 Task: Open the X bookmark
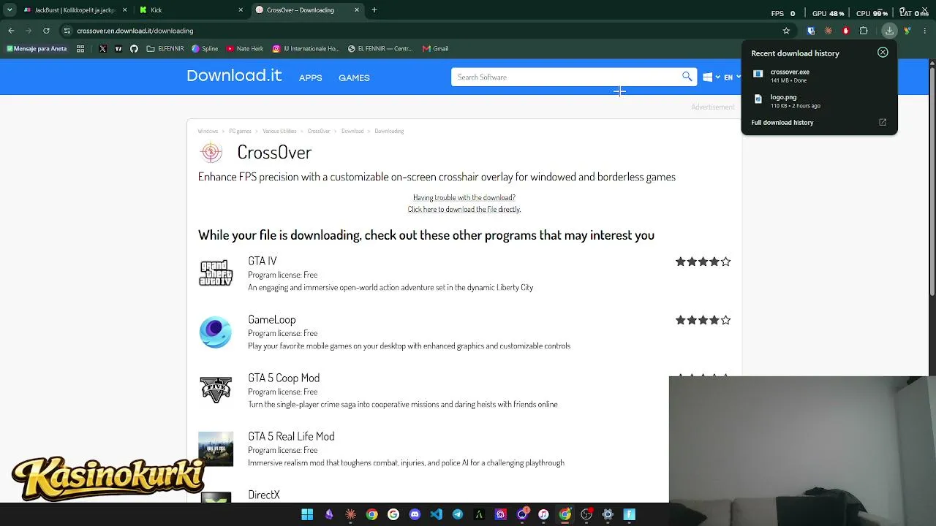click(102, 49)
